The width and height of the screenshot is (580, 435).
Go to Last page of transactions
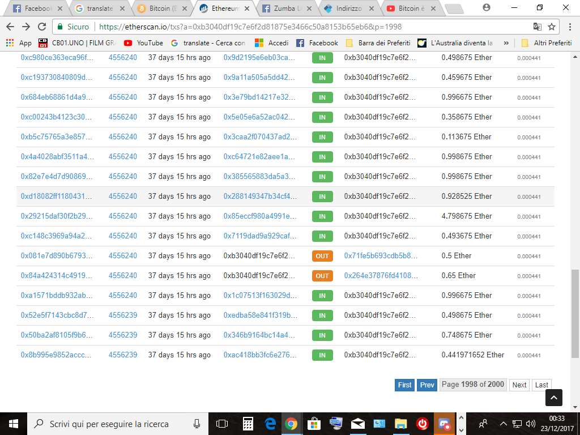[x=541, y=385]
